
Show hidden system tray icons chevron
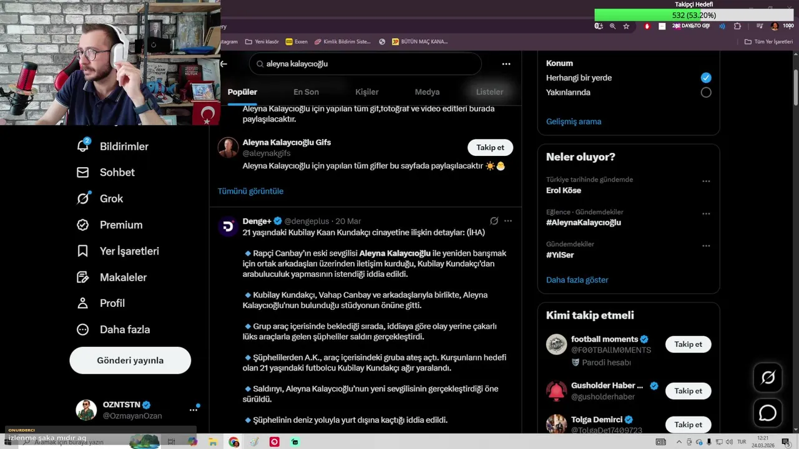point(679,442)
